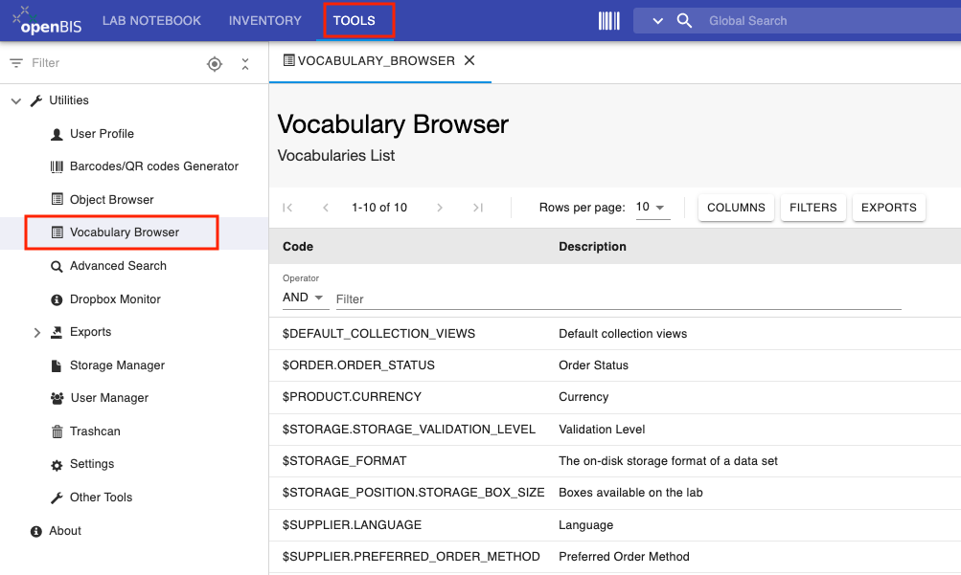Click the User Manager people icon

pos(57,398)
